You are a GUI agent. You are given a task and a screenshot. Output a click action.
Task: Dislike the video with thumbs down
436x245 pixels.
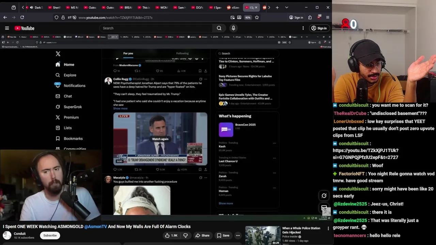pyautogui.click(x=185, y=235)
